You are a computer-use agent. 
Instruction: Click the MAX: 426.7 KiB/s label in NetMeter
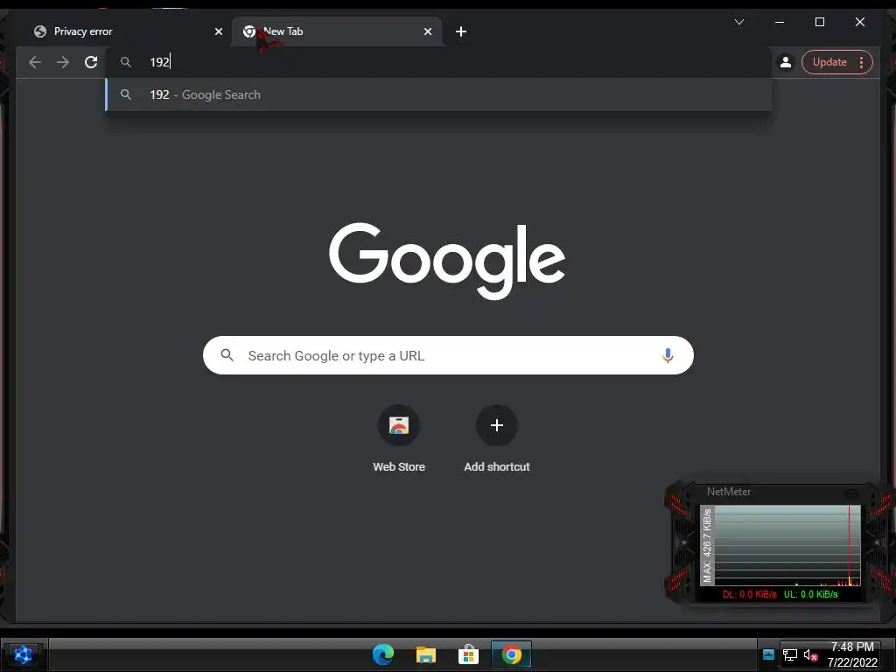707,545
